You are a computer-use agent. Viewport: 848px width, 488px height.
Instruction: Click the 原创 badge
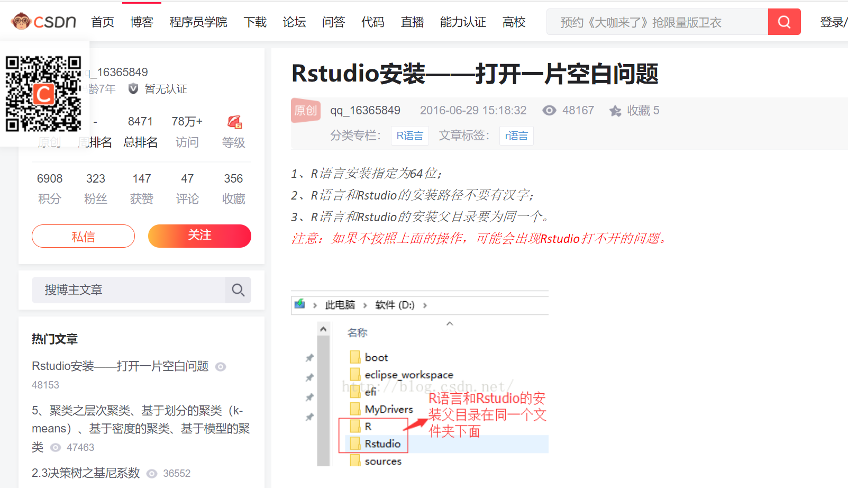[x=306, y=110]
